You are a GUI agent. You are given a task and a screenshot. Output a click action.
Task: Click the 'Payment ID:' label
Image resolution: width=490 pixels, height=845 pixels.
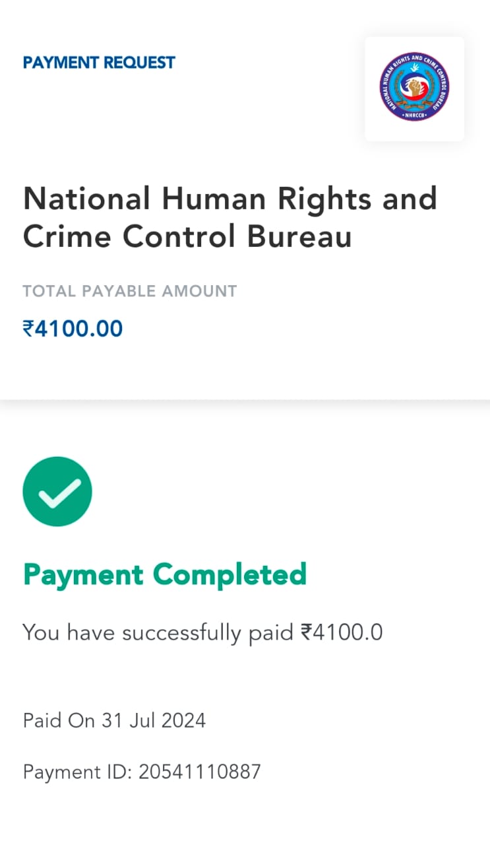pyautogui.click(x=77, y=771)
